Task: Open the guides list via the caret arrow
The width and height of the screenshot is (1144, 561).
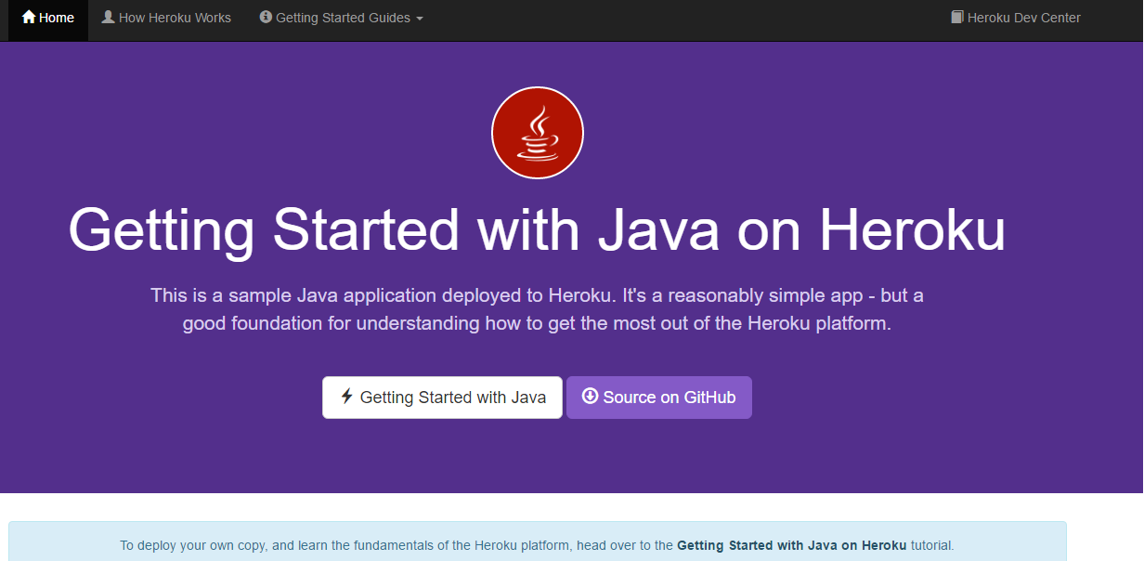Action: click(x=421, y=18)
